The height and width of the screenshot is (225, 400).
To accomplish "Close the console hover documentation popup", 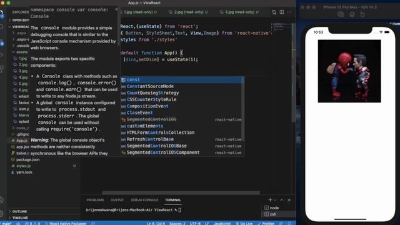I will click(116, 9).
